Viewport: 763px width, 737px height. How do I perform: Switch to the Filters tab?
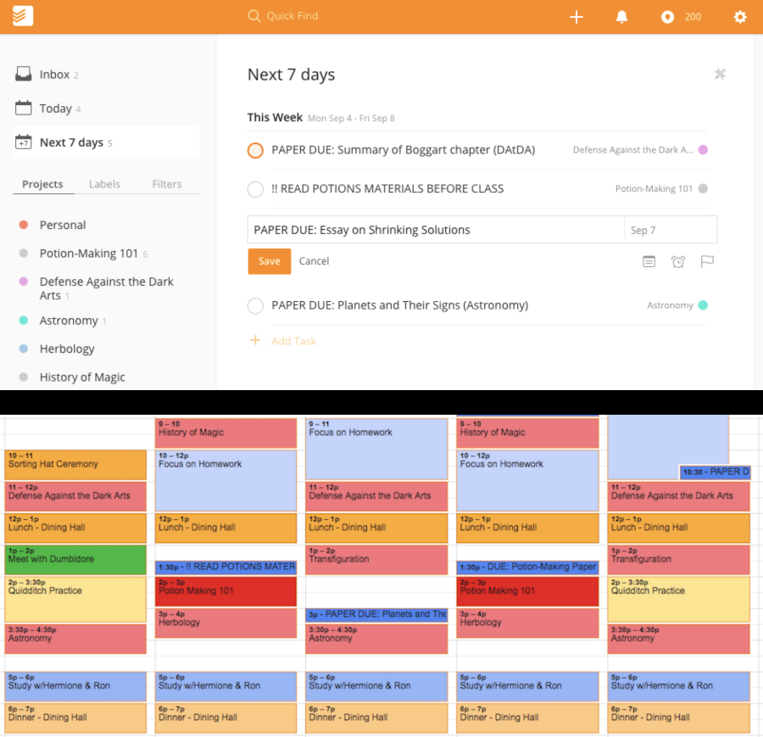pyautogui.click(x=166, y=184)
